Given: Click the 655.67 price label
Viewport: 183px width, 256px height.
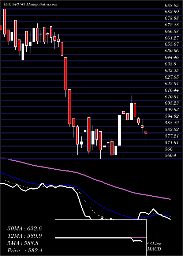Looking at the screenshot, I should [171, 45].
